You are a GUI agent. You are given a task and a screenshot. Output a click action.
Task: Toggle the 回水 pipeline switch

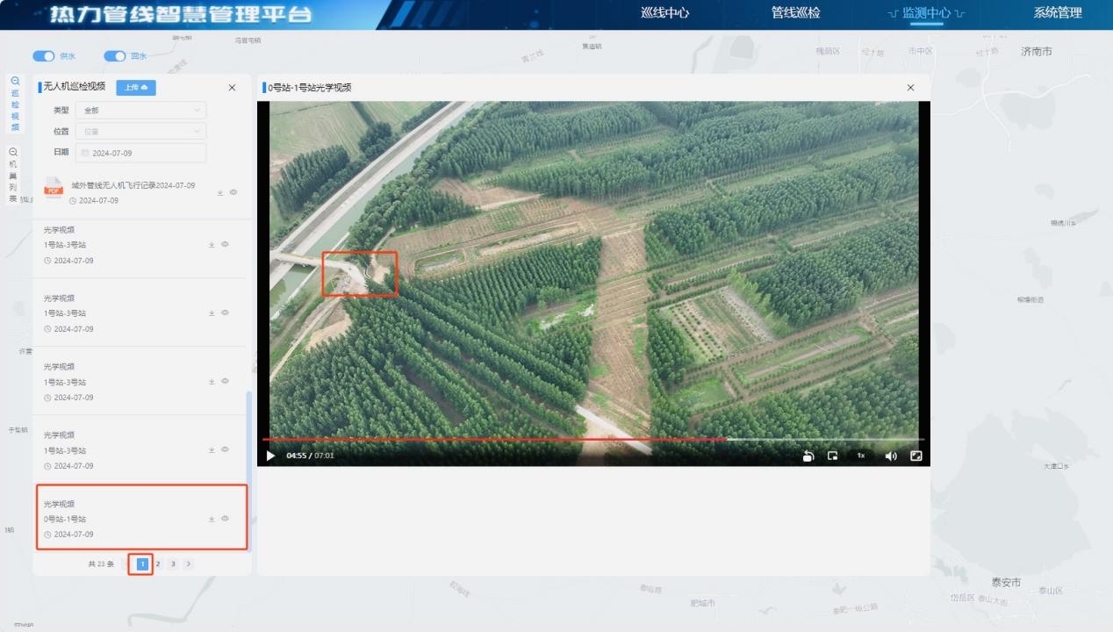pos(115,56)
